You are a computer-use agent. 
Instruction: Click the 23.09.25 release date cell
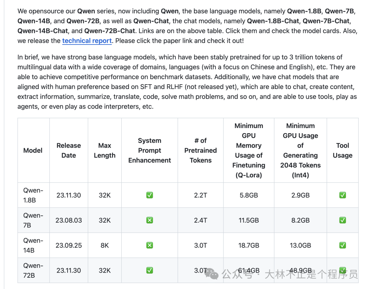point(69,246)
